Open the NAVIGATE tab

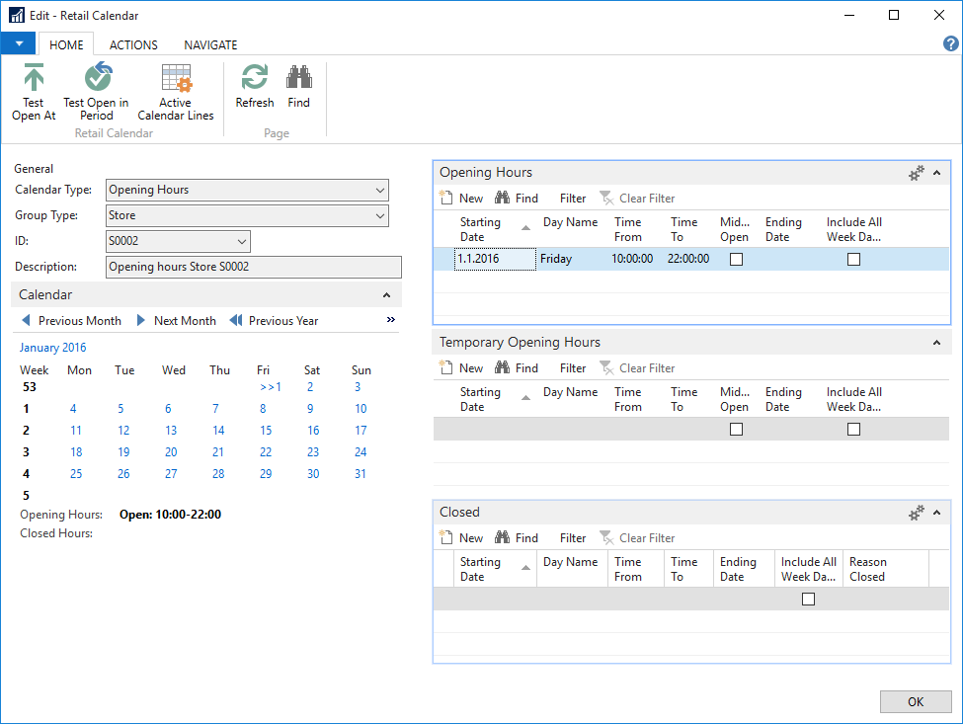[x=210, y=44]
